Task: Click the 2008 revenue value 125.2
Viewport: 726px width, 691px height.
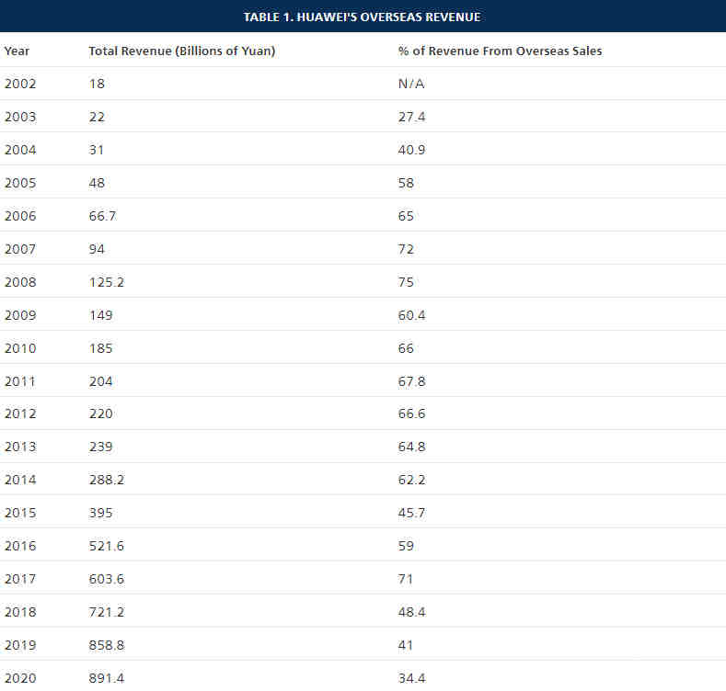Action: [x=107, y=282]
